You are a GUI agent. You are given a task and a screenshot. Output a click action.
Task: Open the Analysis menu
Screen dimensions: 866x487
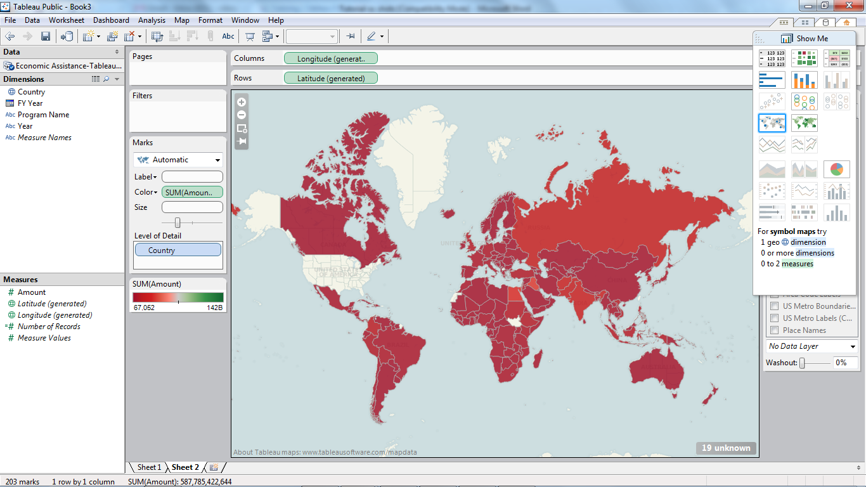152,20
